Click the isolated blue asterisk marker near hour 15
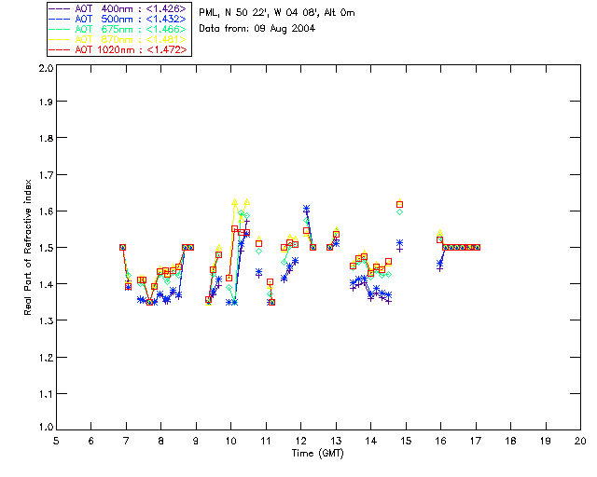 [x=400, y=242]
